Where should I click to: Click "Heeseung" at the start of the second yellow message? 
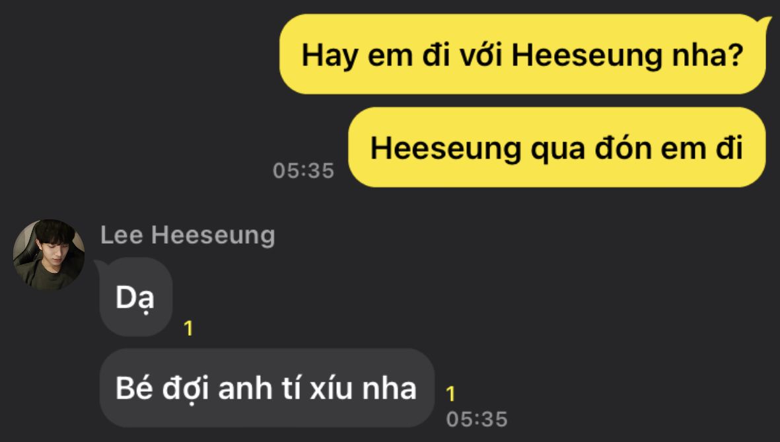[446, 149]
